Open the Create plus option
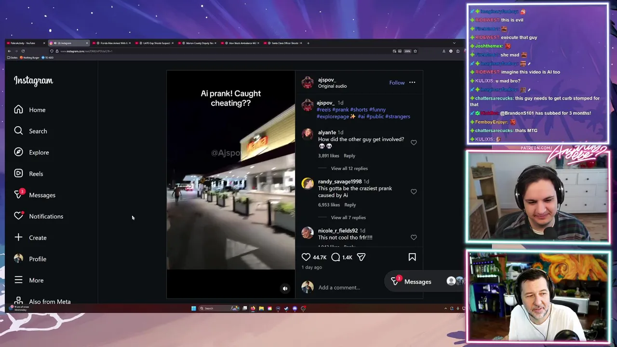617x347 pixels. tap(30, 238)
